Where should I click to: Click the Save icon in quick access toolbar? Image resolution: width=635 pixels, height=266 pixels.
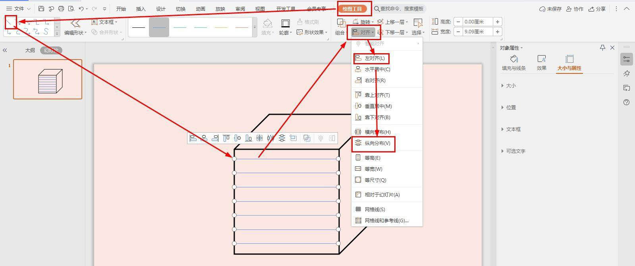41,8
